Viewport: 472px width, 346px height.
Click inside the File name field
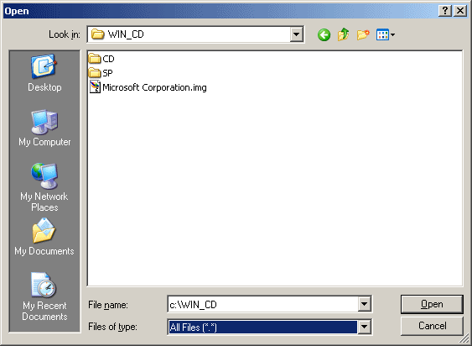262,304
